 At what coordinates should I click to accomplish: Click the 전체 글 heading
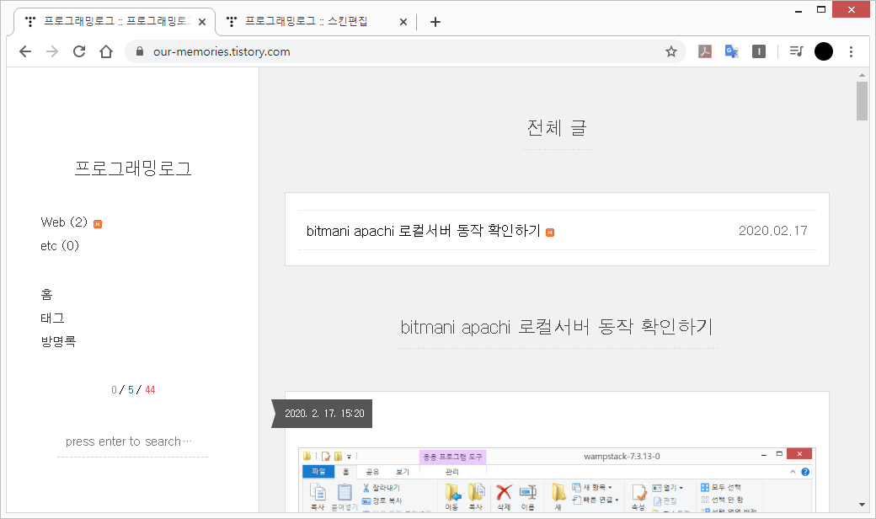click(x=557, y=128)
